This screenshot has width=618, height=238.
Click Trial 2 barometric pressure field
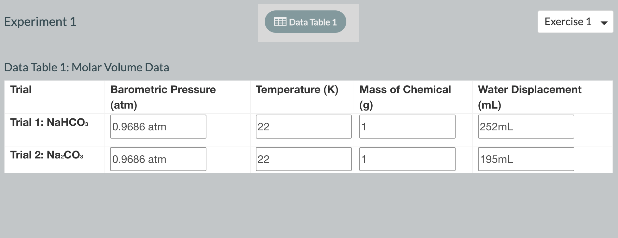(x=158, y=159)
